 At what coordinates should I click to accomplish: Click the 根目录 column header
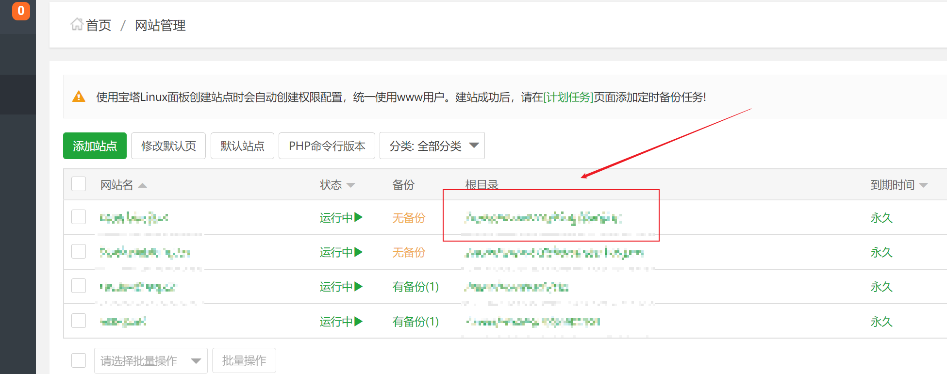482,185
